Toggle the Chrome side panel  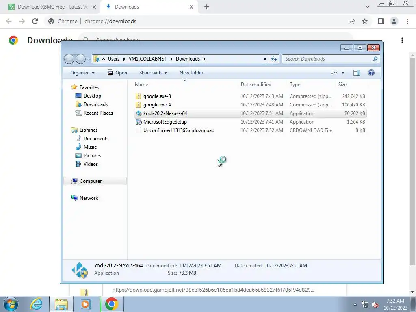[x=381, y=21]
